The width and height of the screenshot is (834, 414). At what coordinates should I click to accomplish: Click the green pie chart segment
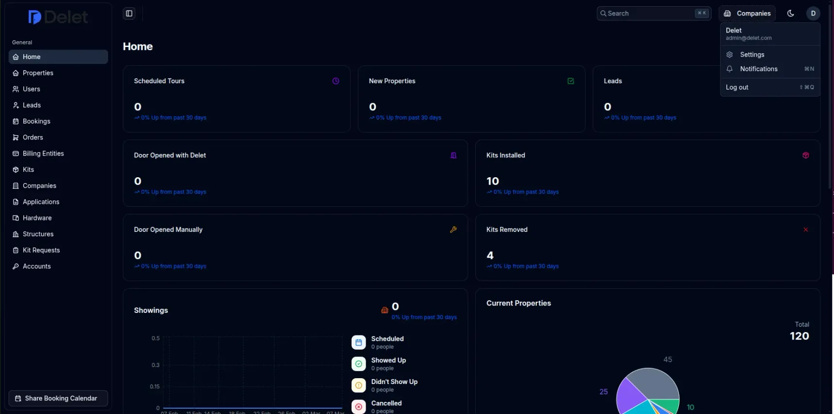[669, 405]
